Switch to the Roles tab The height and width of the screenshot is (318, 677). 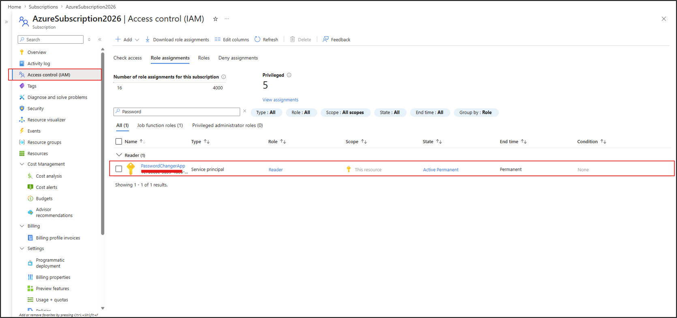click(x=204, y=58)
